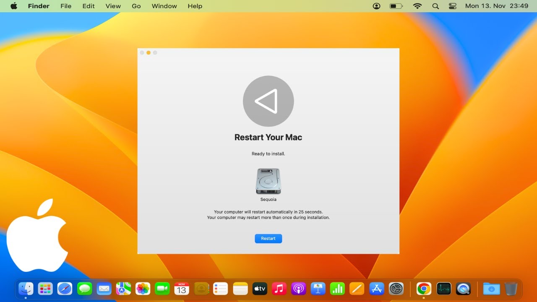The image size is (537, 302).
Task: Open Calendar in the Dock
Action: point(182,289)
